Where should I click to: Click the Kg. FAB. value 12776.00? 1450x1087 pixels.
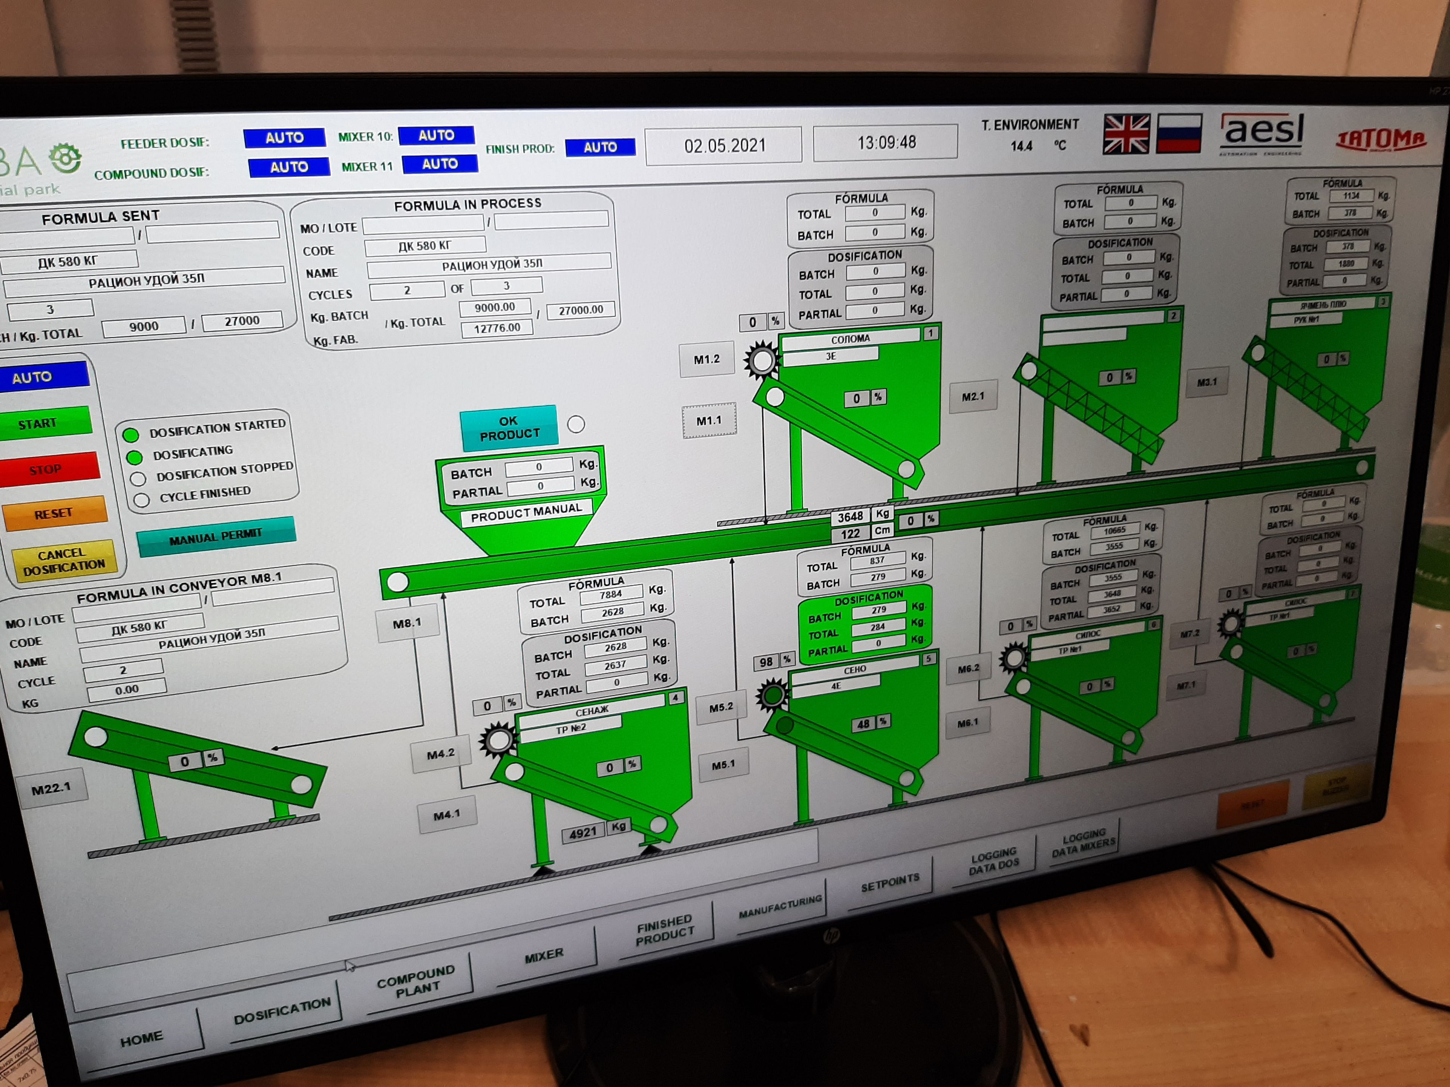click(x=497, y=328)
